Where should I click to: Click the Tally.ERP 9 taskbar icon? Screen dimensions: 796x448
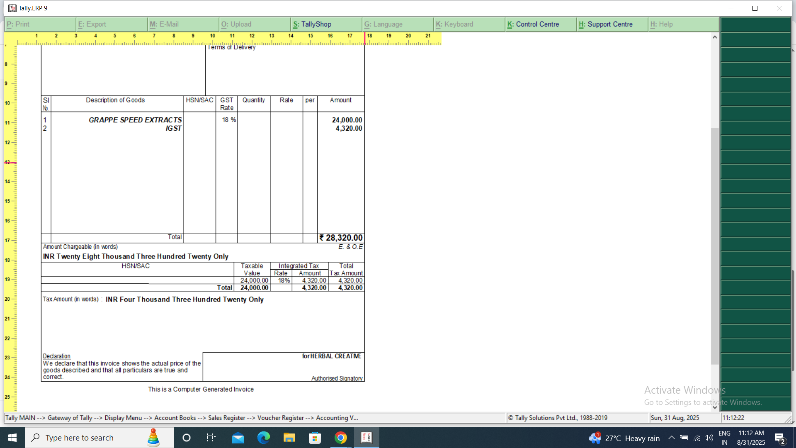click(366, 438)
